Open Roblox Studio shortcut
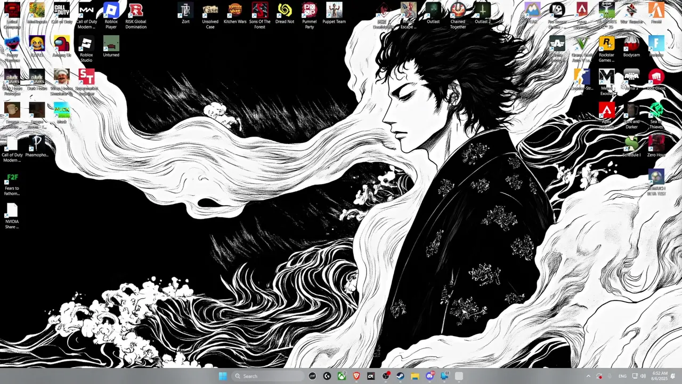The height and width of the screenshot is (384, 682). (86, 49)
